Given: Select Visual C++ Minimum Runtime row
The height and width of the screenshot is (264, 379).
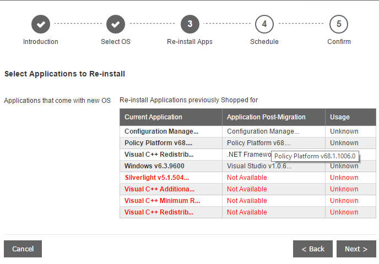Looking at the screenshot, I should tap(162, 201).
